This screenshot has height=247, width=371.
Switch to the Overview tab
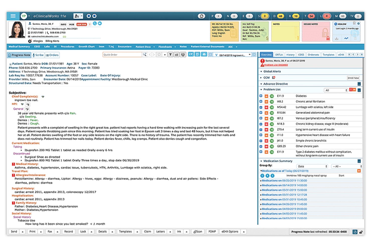coord(266,55)
